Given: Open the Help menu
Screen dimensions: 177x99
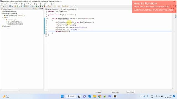Looking at the screenshot, I should [x=52, y=4].
